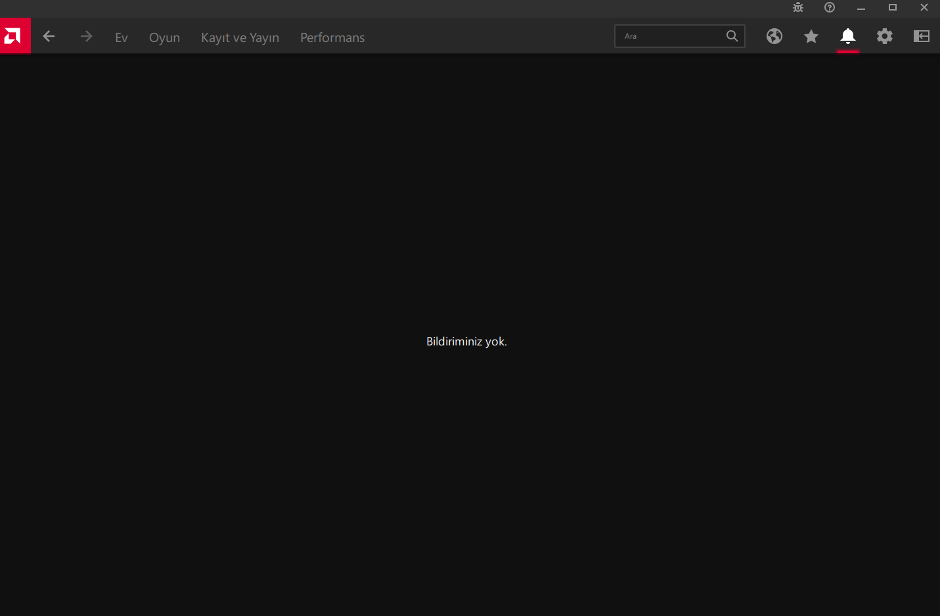
Task: Open the Kayıt ve Yayın tab
Action: [x=240, y=37]
